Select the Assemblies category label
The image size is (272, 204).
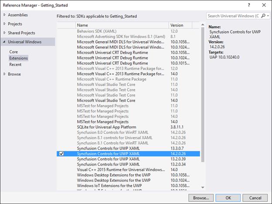pos(18,15)
